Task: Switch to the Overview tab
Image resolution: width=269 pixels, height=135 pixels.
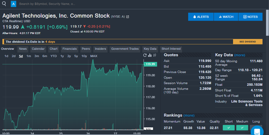Action: point(8,49)
